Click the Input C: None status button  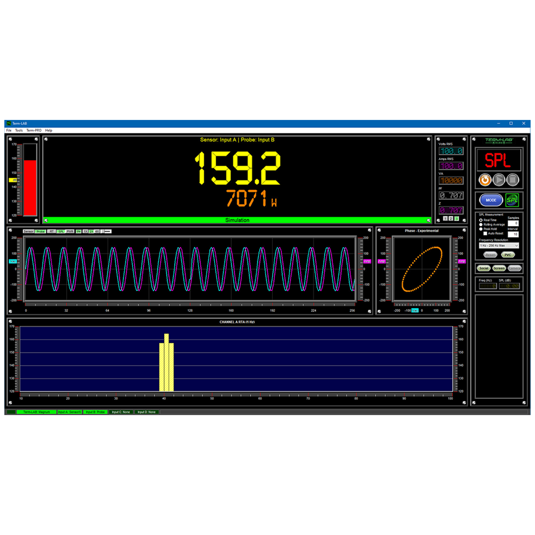click(121, 412)
